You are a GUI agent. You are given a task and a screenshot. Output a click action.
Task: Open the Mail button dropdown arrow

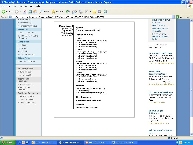(x=77, y=12)
